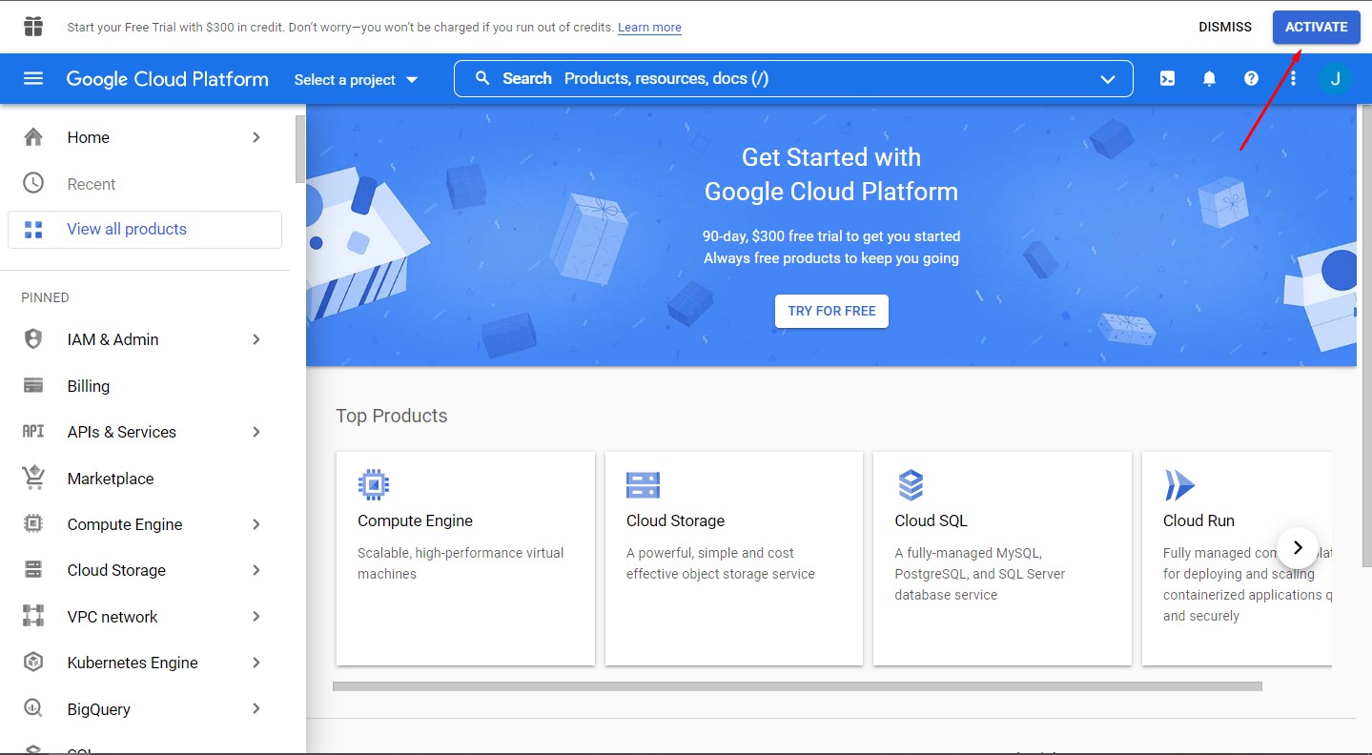The height and width of the screenshot is (755, 1372).
Task: Expand the Home submenu chevron
Action: pos(256,137)
